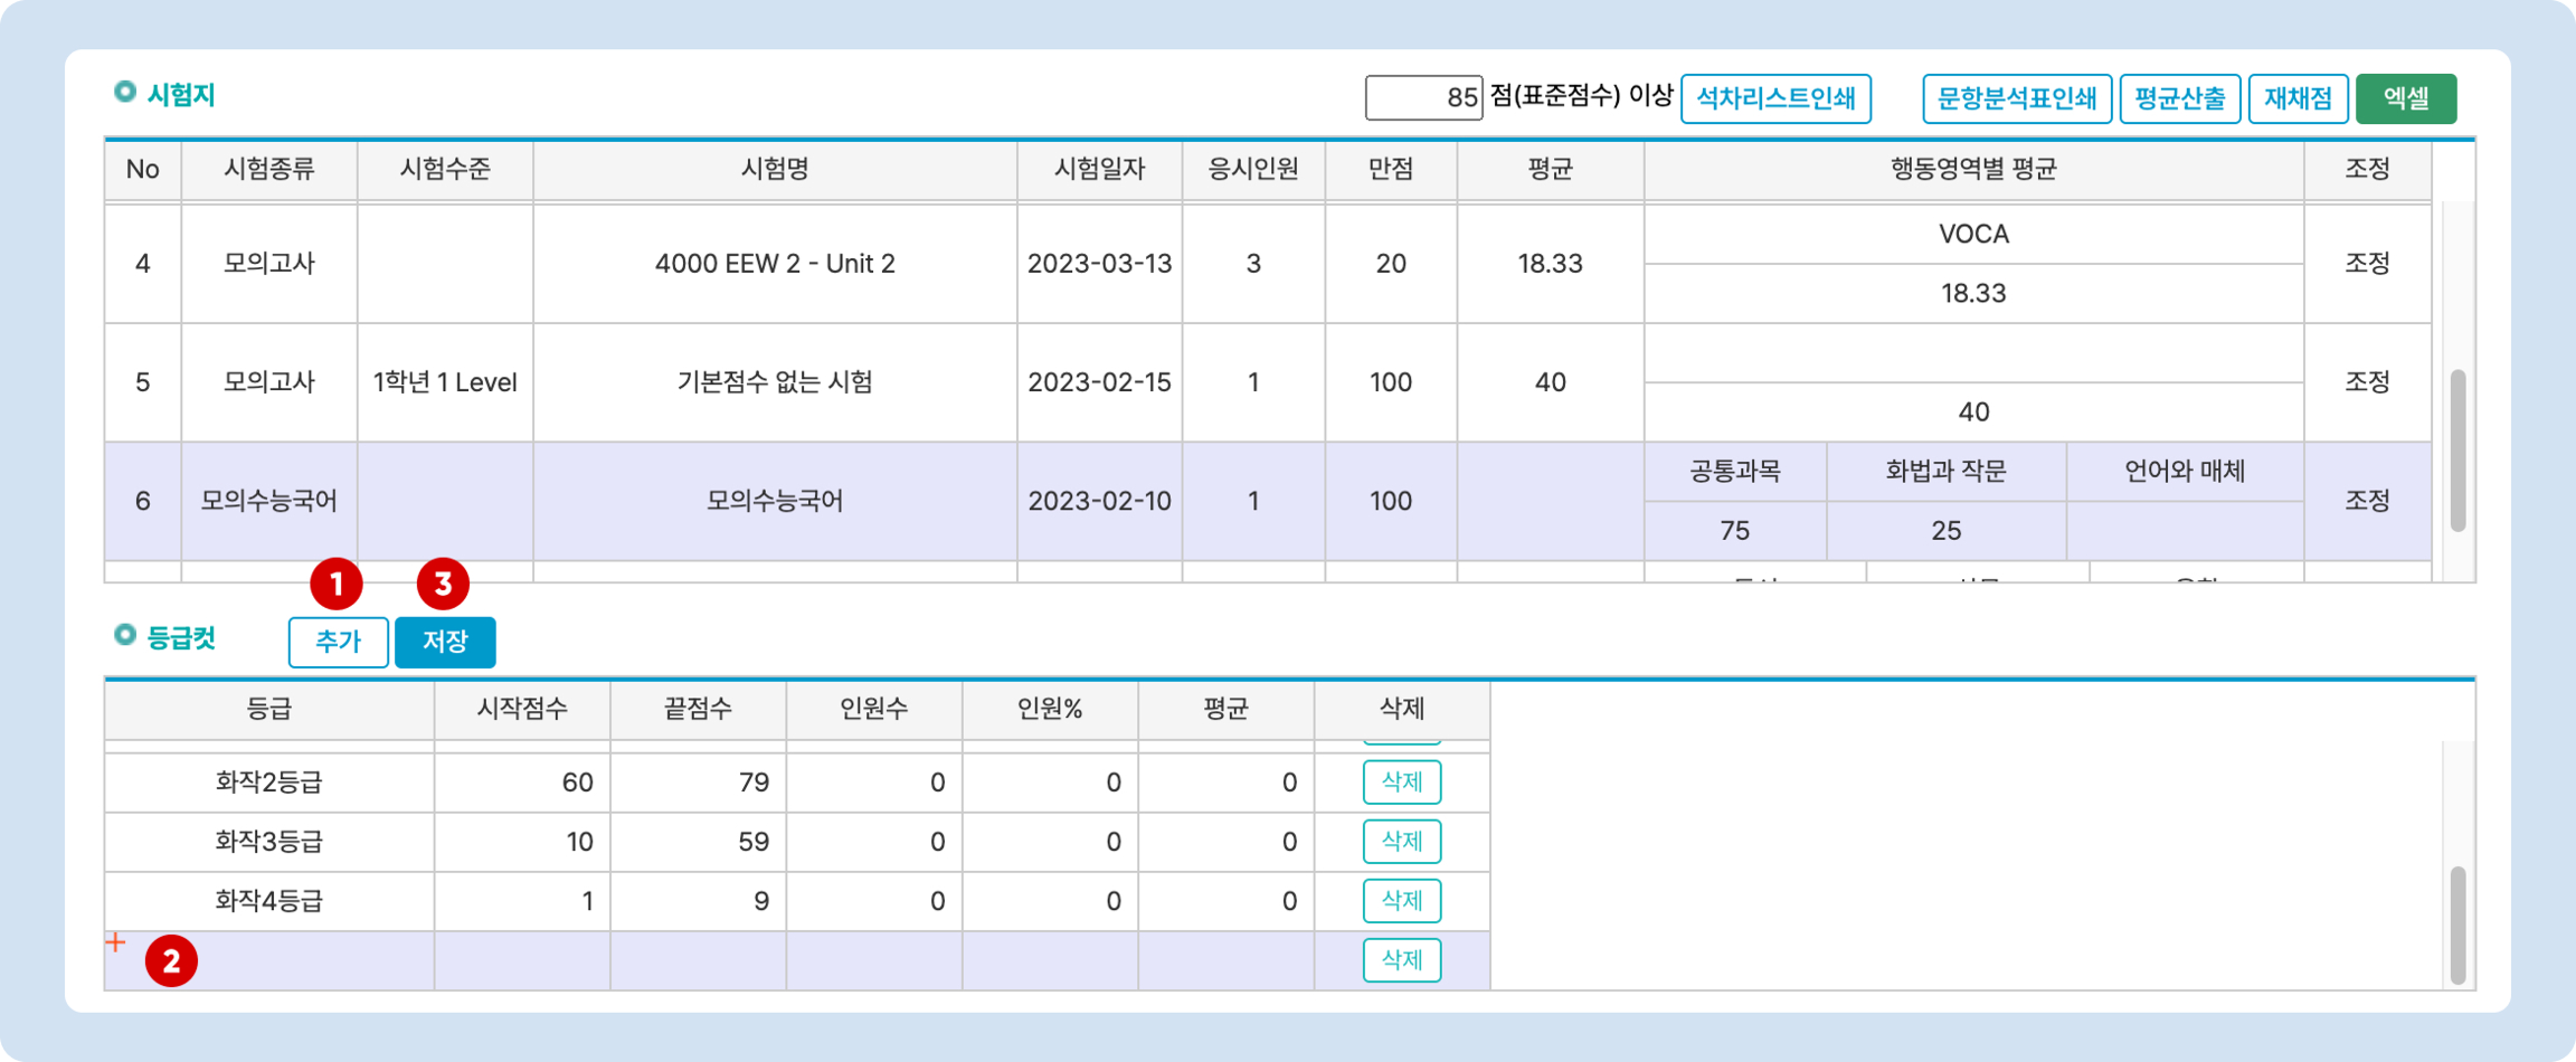Image resolution: width=2576 pixels, height=1062 pixels.
Task: Delete the empty highlighted grade row
Action: tap(1401, 960)
